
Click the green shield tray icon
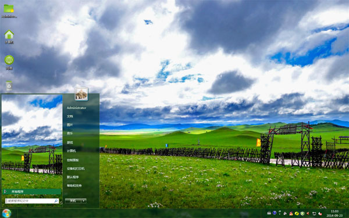coord(302,213)
